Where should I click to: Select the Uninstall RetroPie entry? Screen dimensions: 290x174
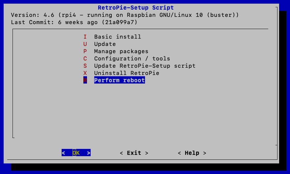click(127, 73)
